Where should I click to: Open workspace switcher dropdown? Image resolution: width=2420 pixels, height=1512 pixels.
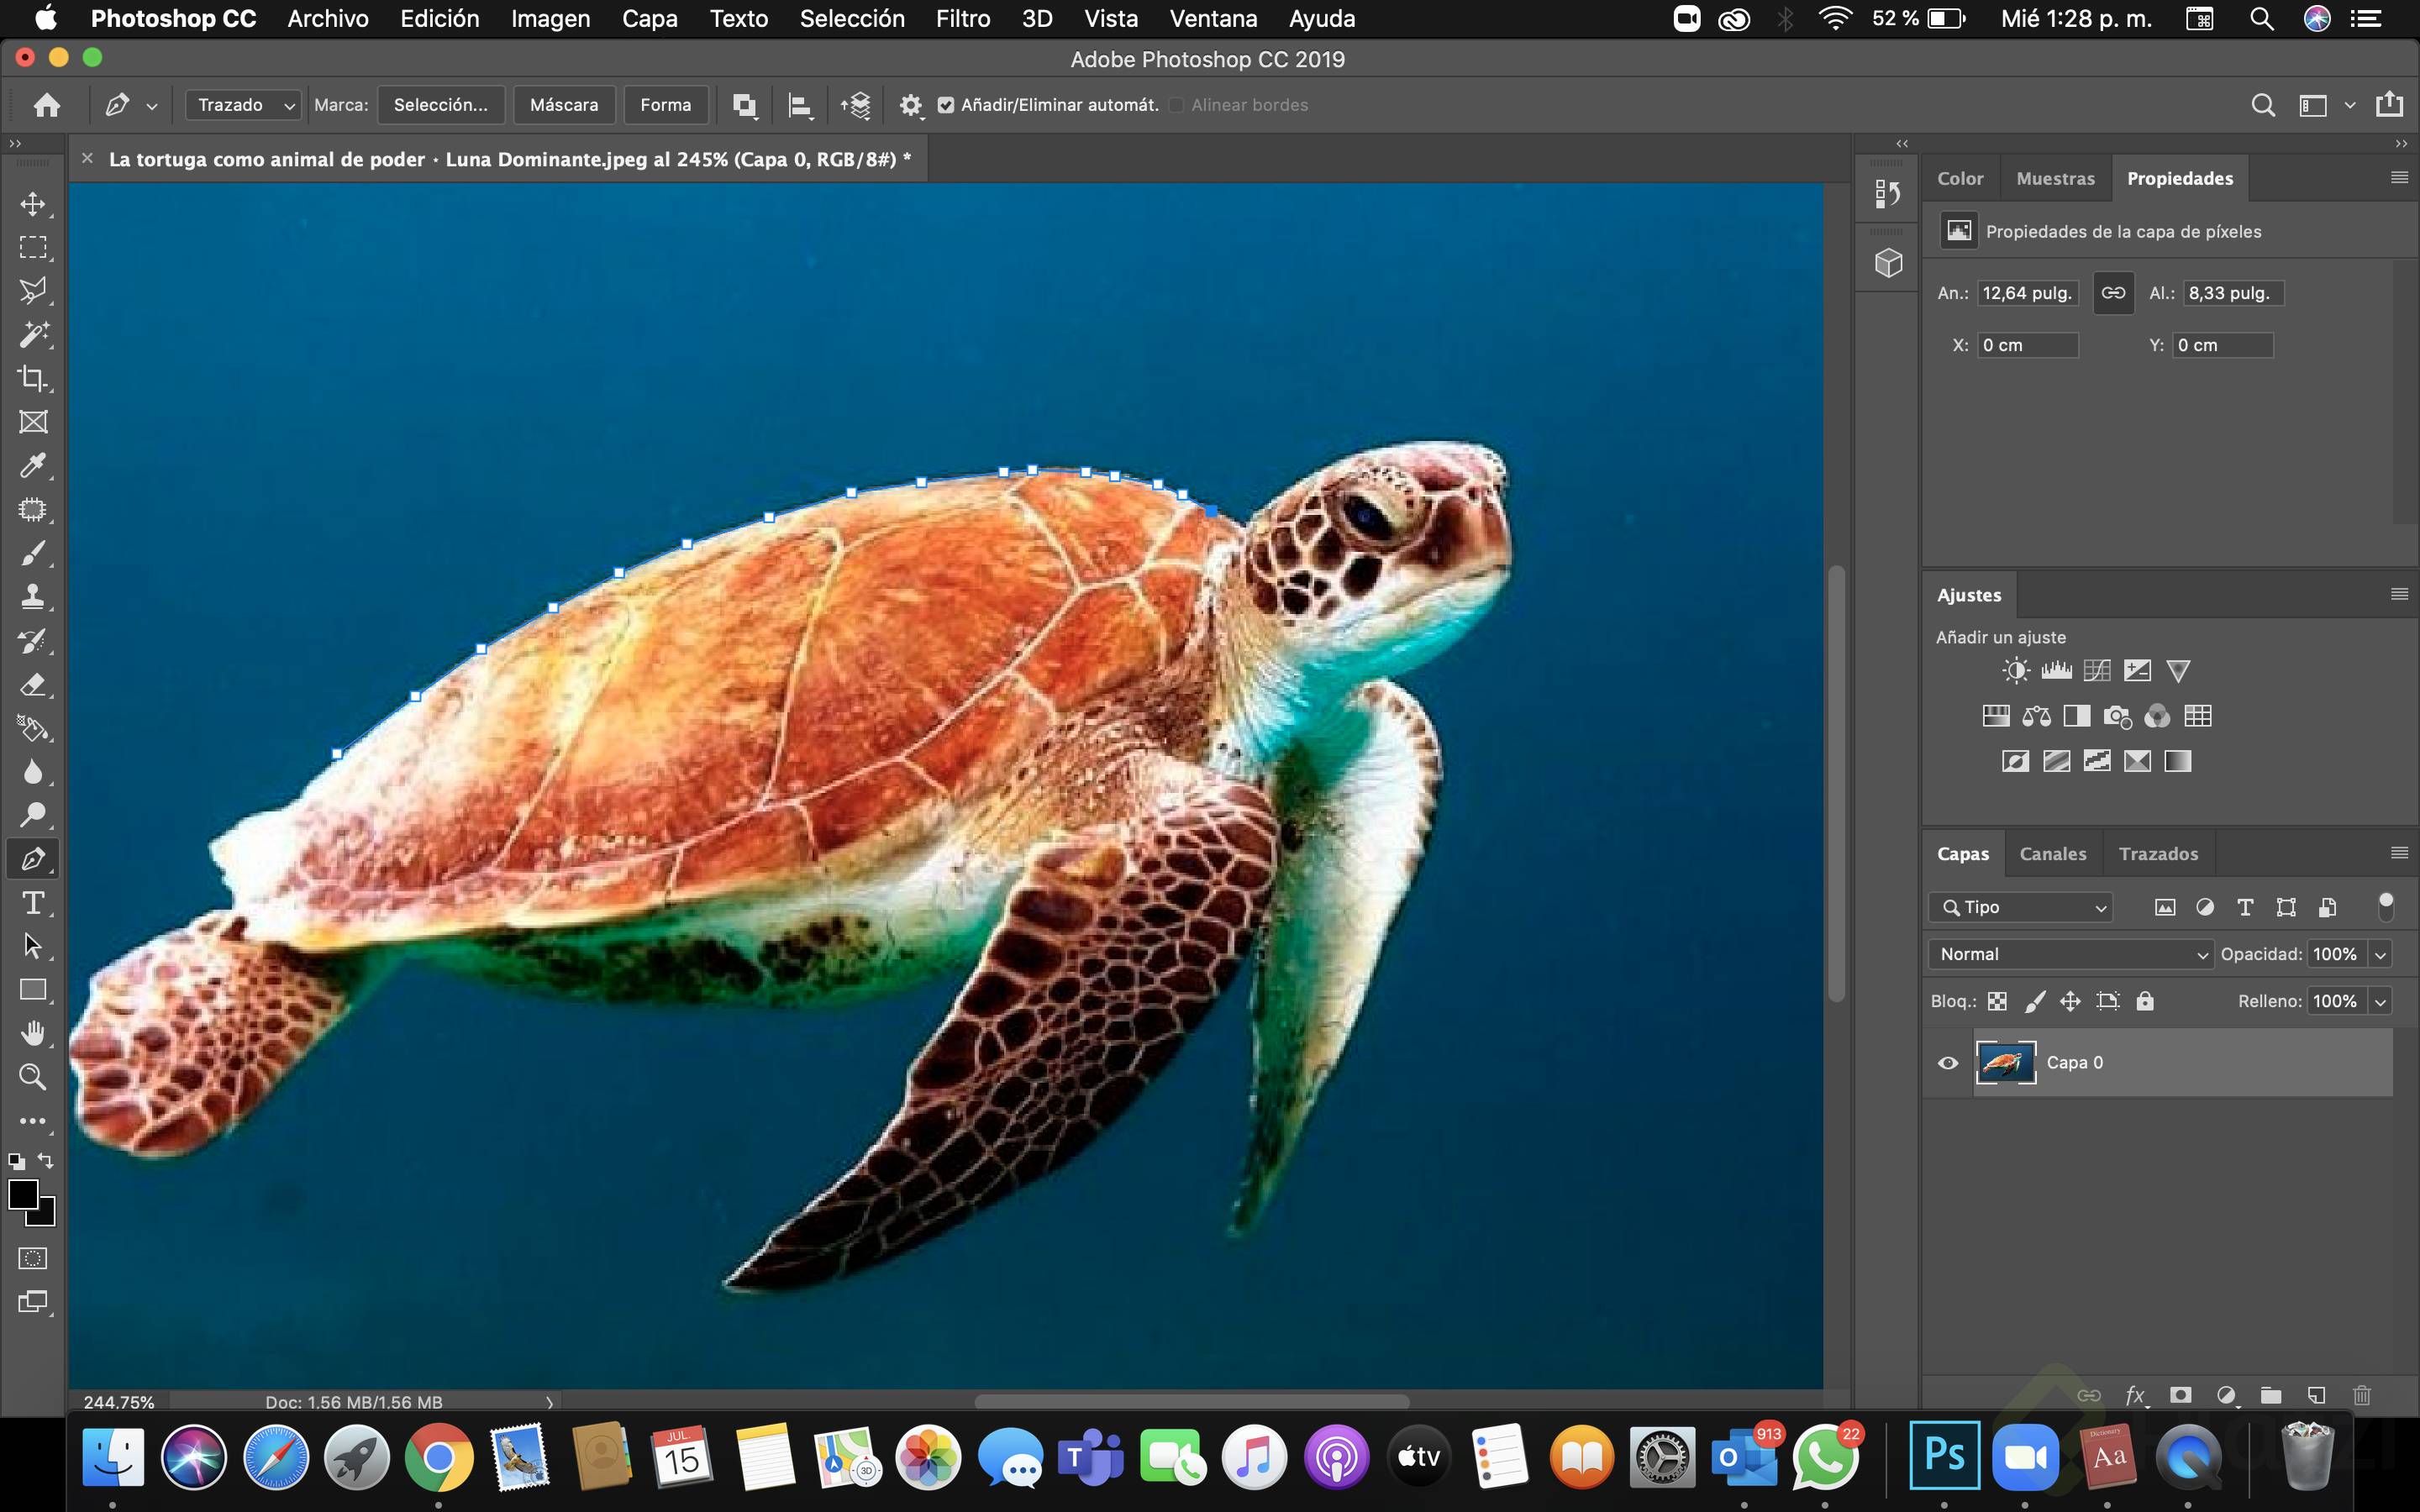(x=2350, y=105)
